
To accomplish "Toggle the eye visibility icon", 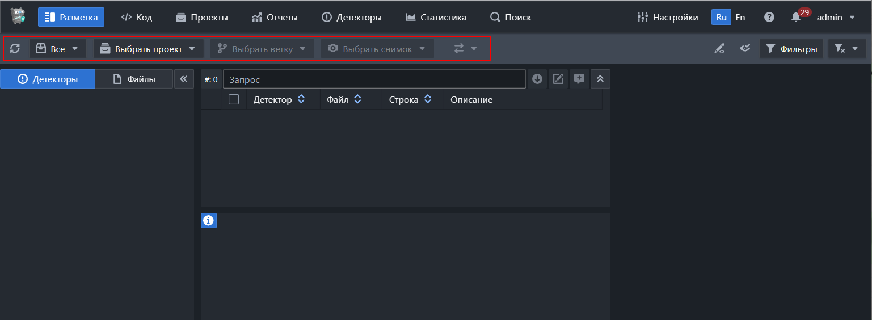I will (745, 49).
